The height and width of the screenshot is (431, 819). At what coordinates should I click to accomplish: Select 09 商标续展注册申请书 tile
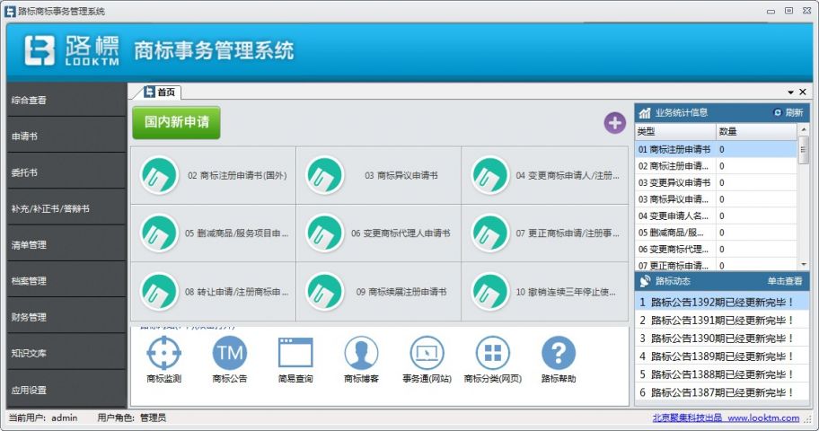(x=378, y=291)
